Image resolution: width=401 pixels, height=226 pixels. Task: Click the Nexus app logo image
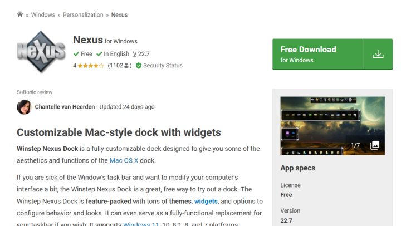point(41,52)
